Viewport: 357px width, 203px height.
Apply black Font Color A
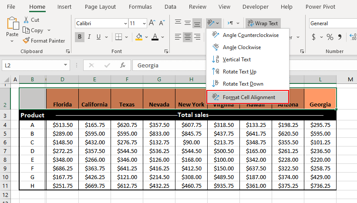155,37
